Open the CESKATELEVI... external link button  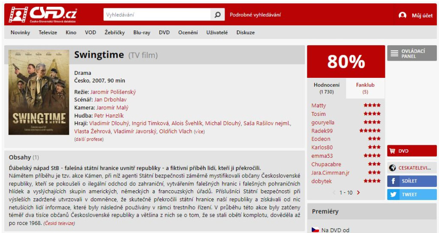tap(412, 168)
